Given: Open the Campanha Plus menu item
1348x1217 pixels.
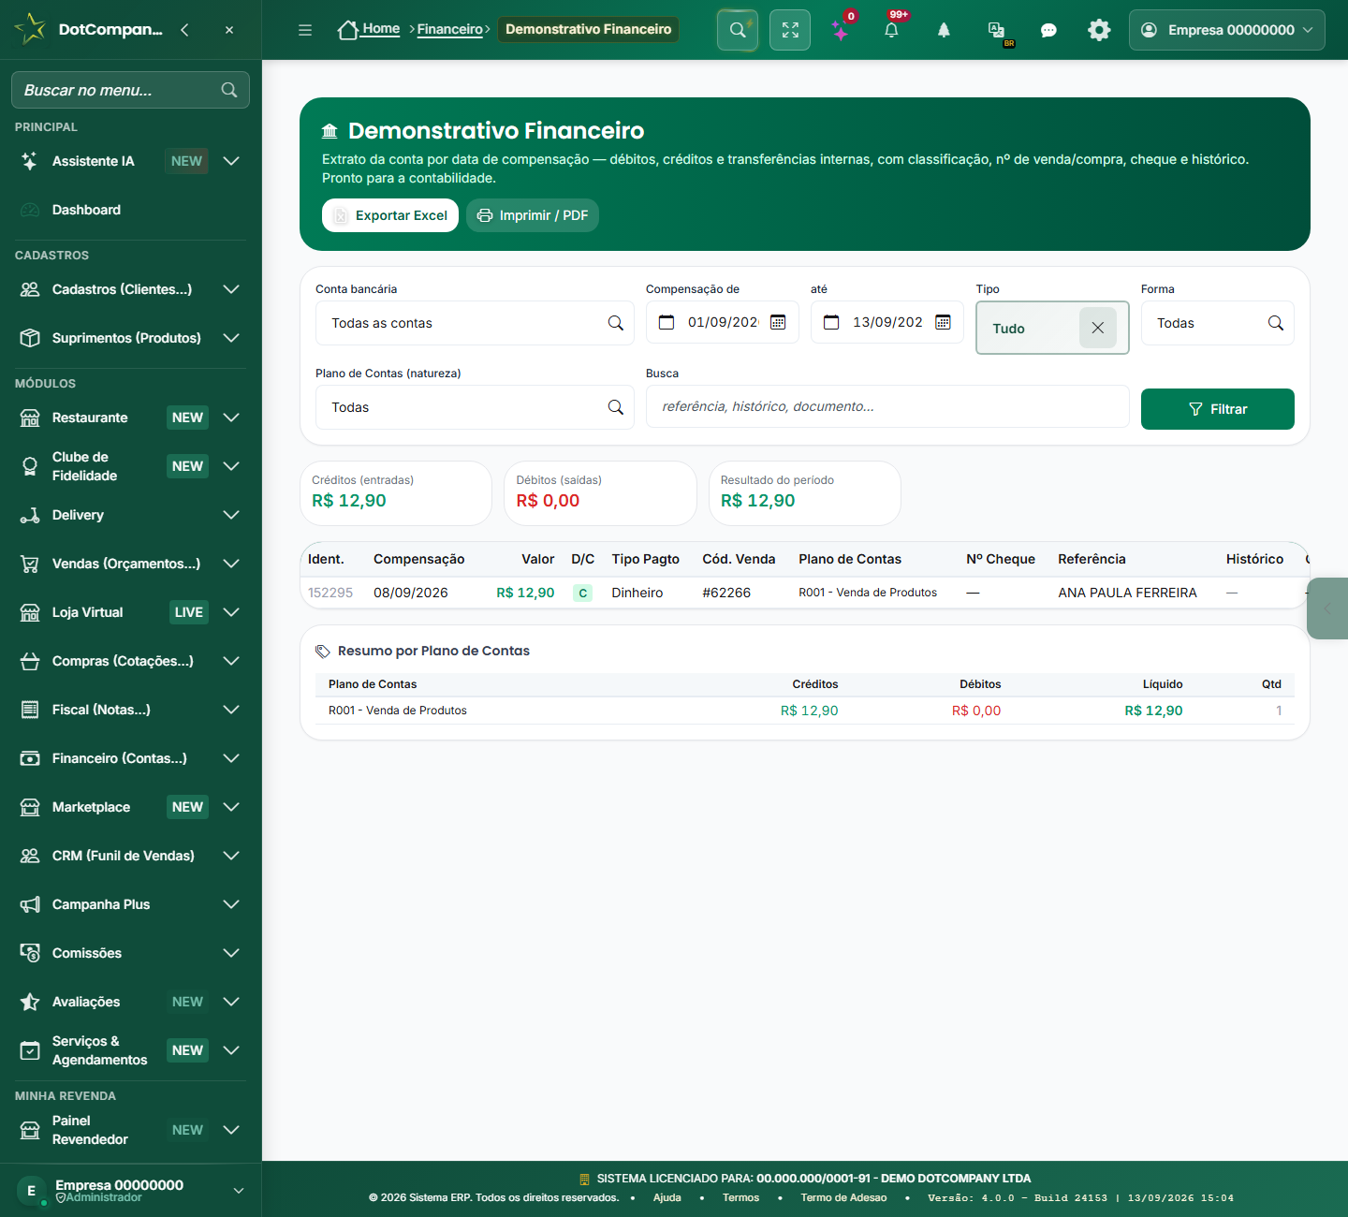Looking at the screenshot, I should point(131,904).
